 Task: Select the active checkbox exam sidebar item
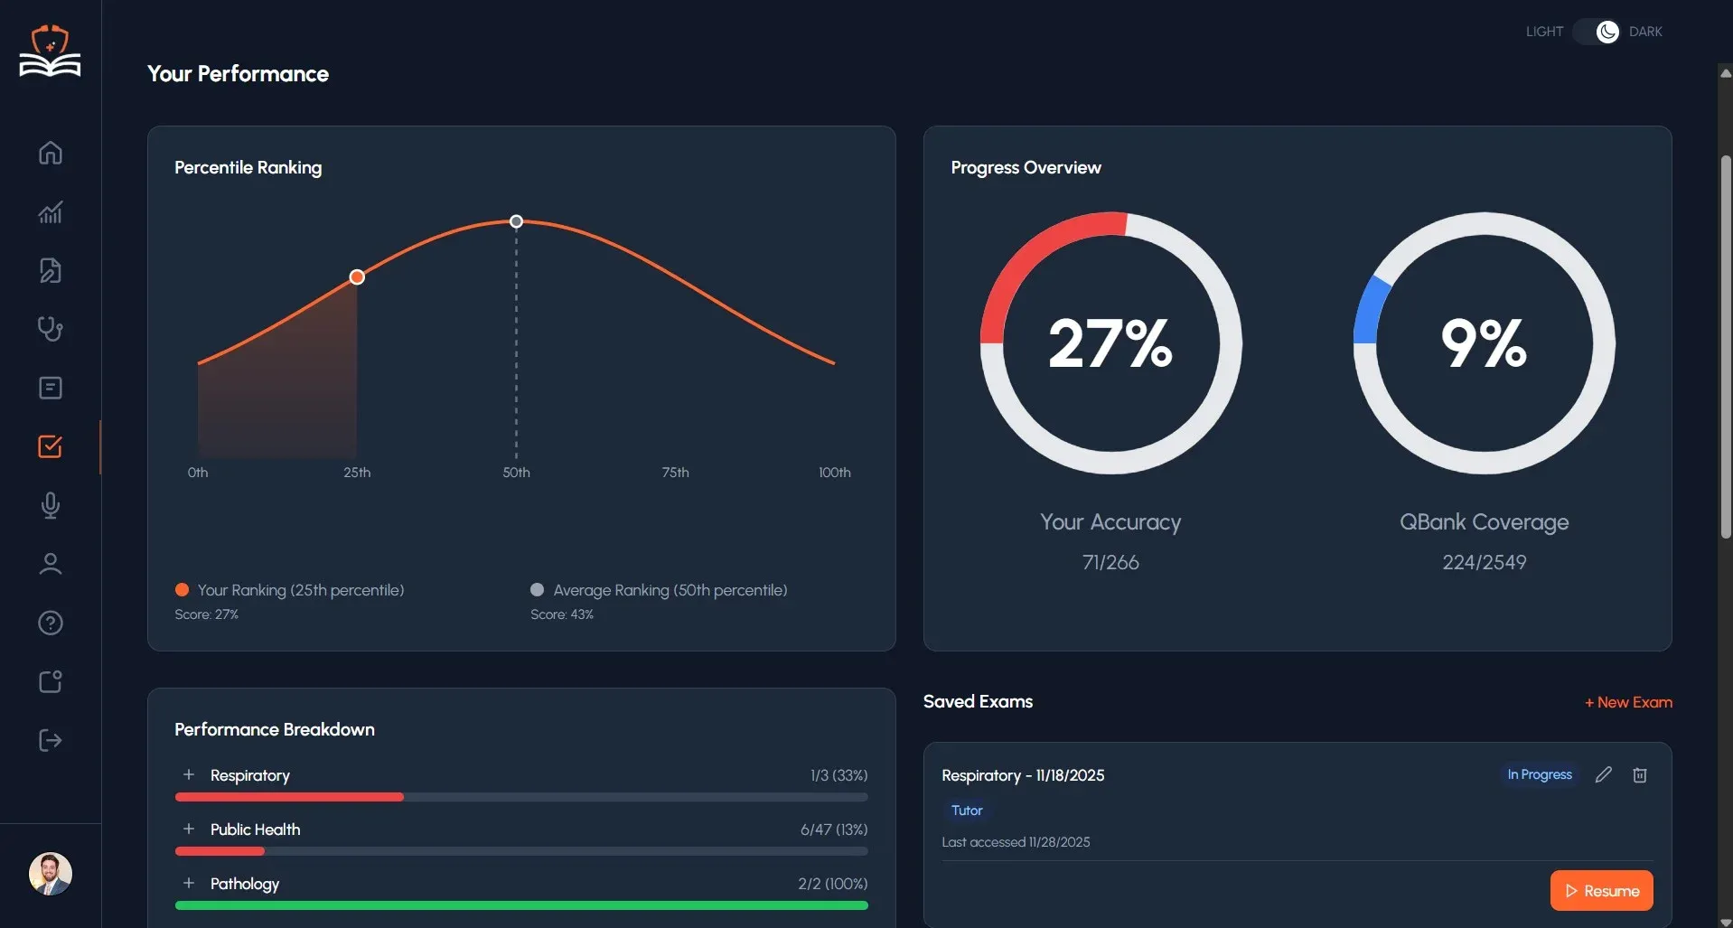(51, 446)
